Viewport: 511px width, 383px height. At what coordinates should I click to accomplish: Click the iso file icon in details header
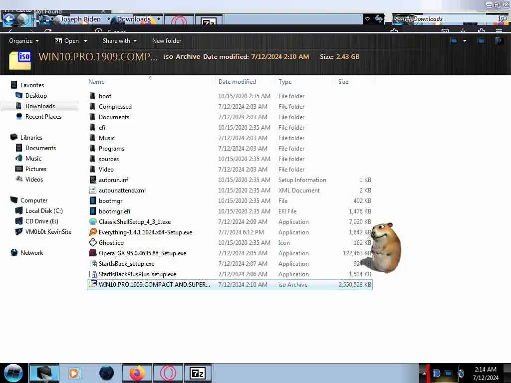pos(20,60)
